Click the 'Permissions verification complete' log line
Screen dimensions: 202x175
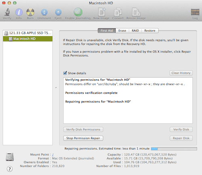point(91,93)
